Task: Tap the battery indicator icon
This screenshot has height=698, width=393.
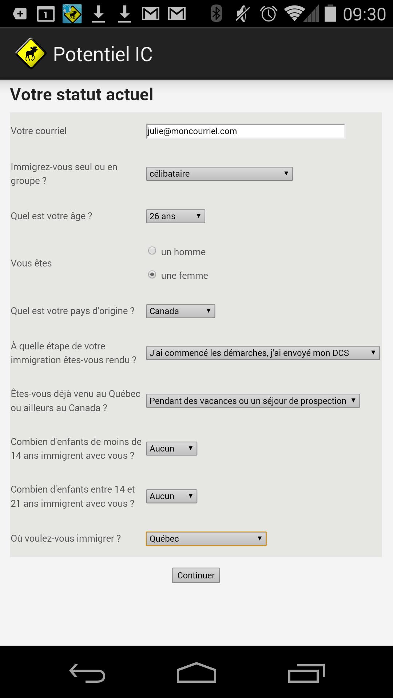Action: 330,14
